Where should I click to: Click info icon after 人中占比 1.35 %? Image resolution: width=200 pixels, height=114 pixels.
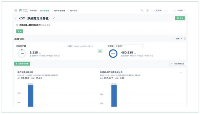coord(59,56)
